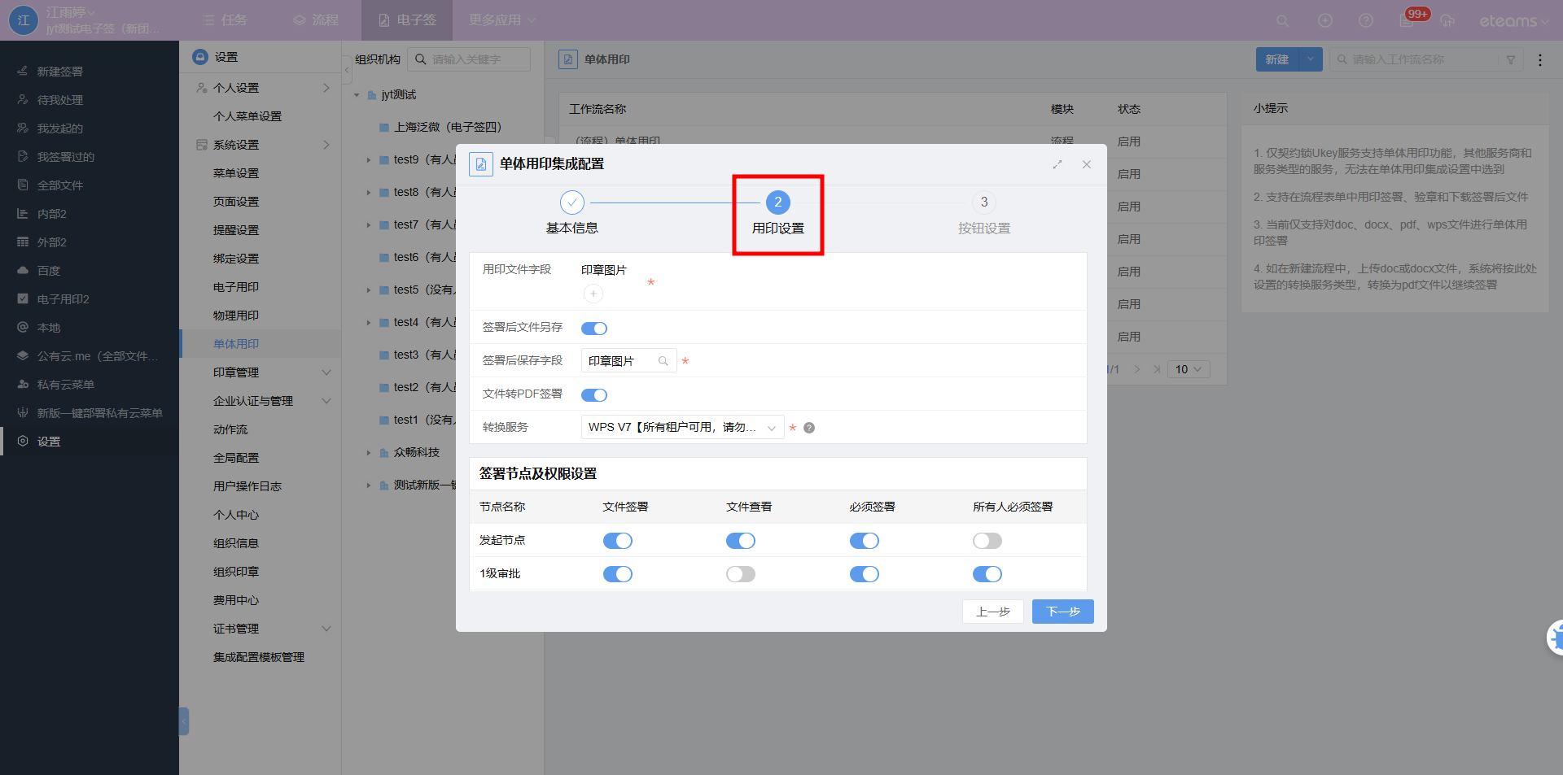This screenshot has width=1563, height=775.
Task: Click the filter funnel icon at top right
Action: (1511, 59)
